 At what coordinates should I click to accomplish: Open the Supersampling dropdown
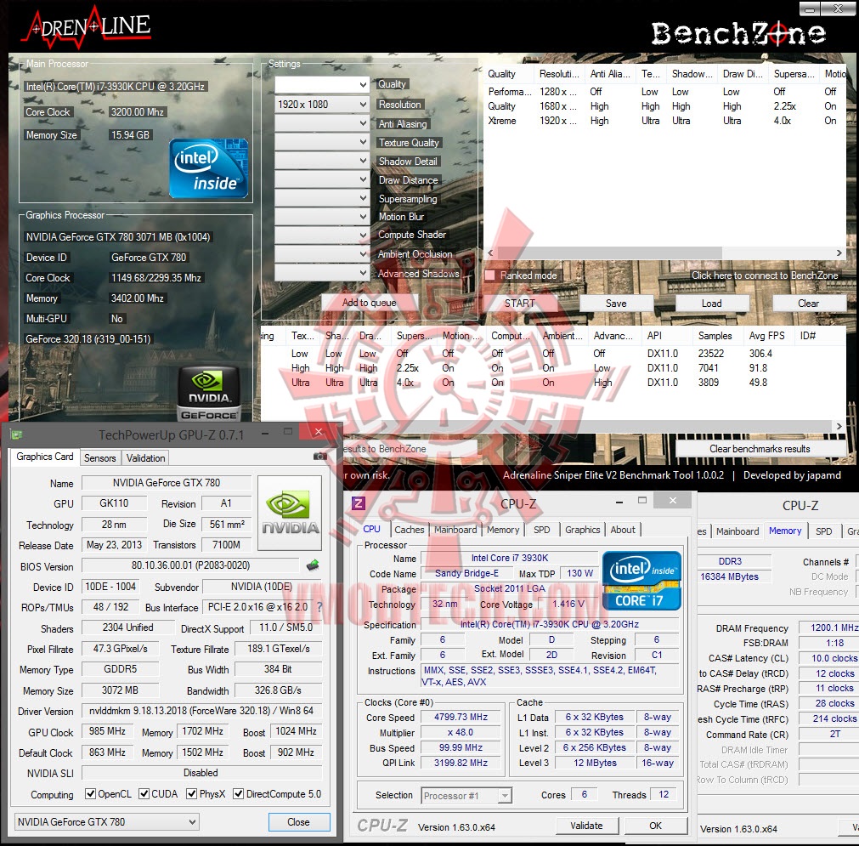click(322, 198)
